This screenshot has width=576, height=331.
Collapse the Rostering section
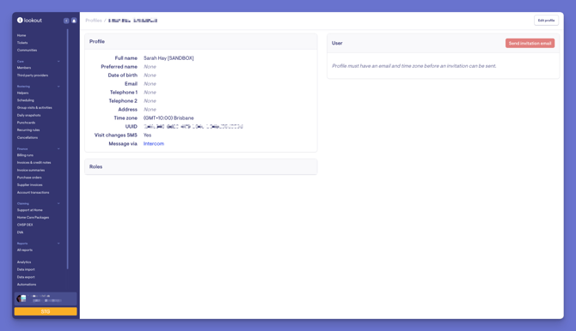[58, 87]
